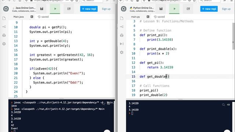Screen dimensions: 235x132
Task: Click the 'def print_double(x):' line
Action: point(158,49)
